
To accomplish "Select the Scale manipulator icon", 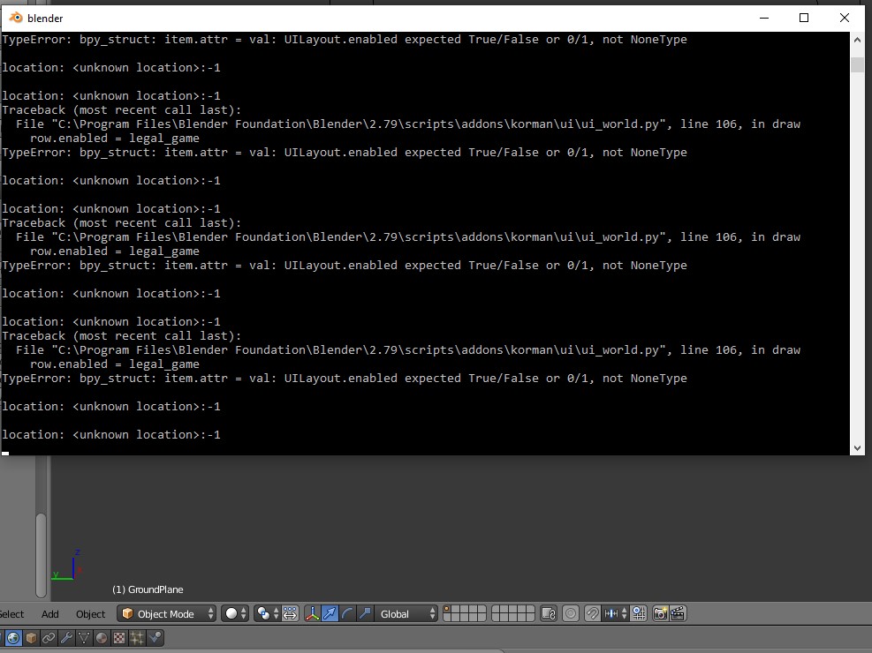I will point(365,613).
